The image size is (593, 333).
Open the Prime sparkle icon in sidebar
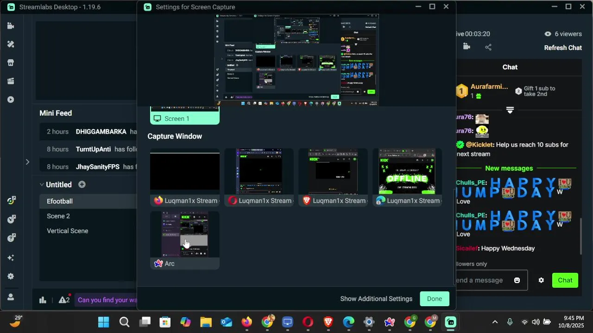11,258
